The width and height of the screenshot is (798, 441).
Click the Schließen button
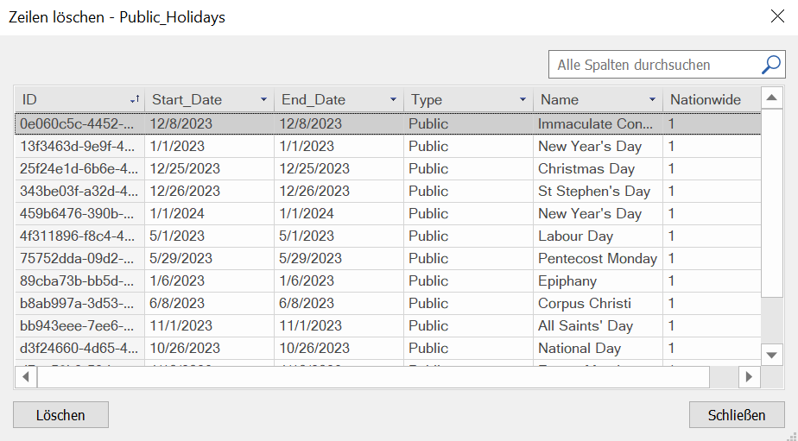coord(737,414)
